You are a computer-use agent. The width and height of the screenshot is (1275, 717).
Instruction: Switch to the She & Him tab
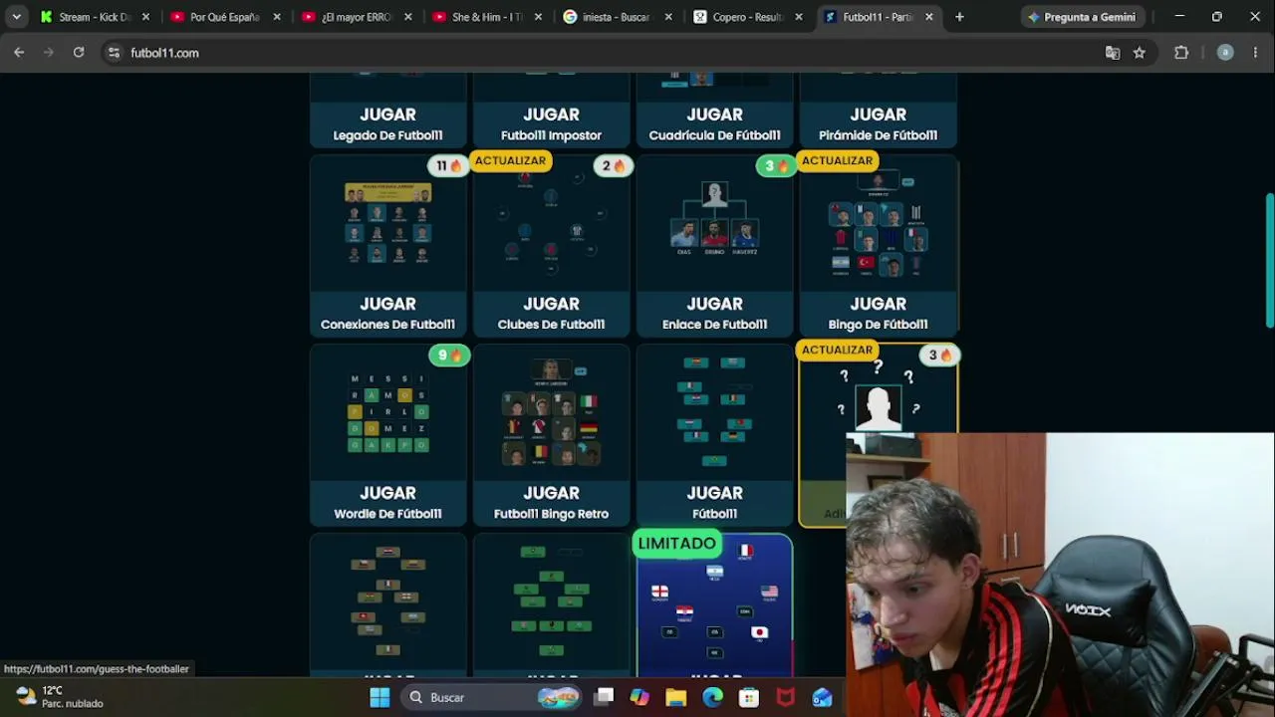(487, 17)
